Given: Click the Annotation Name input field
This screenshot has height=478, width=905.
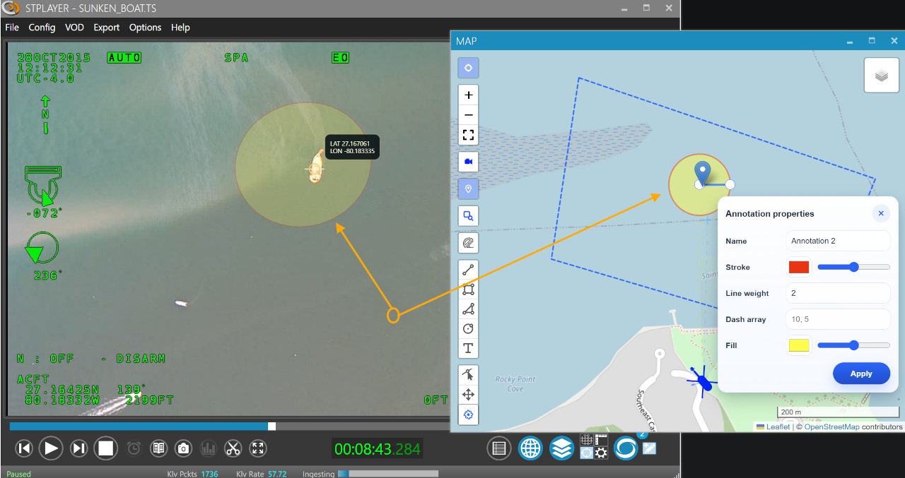Looking at the screenshot, I should [838, 241].
